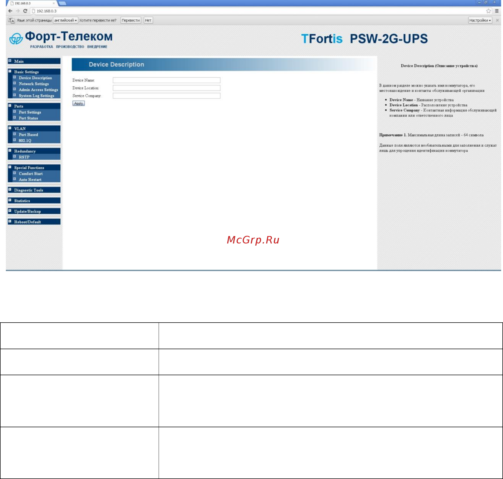Click the TFortis PSW-2G-UPS title
The height and width of the screenshot is (479, 503).
pos(365,39)
